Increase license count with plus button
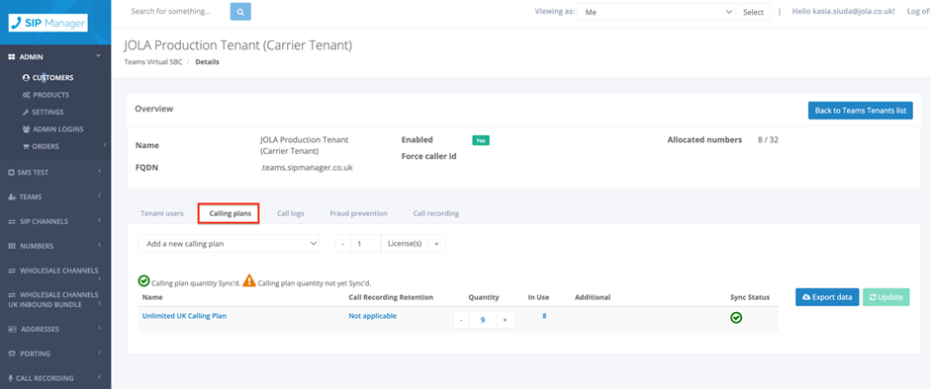The image size is (930, 389). point(436,243)
